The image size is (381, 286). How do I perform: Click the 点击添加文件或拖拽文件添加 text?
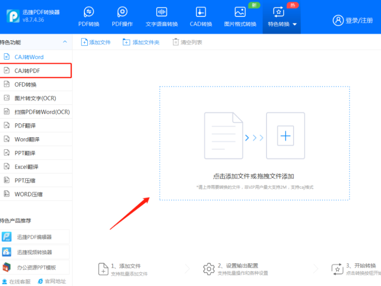pos(253,176)
